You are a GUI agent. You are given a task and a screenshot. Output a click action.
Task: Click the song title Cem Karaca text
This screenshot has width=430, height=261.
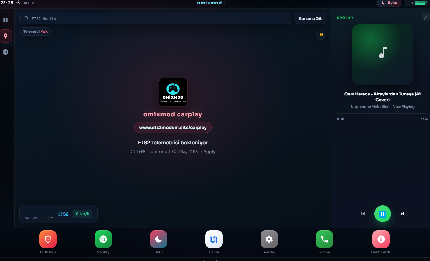point(383,97)
